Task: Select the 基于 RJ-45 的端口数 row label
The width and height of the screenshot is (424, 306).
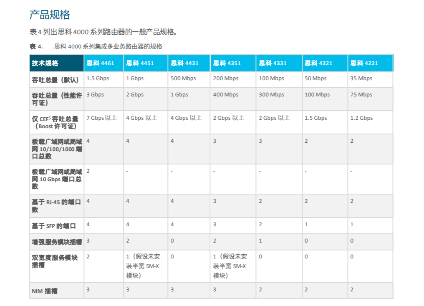Action: point(56,206)
